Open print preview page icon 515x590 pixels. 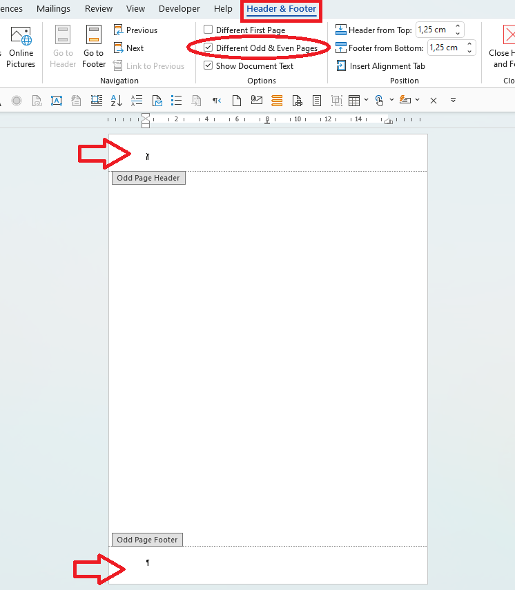coord(297,101)
